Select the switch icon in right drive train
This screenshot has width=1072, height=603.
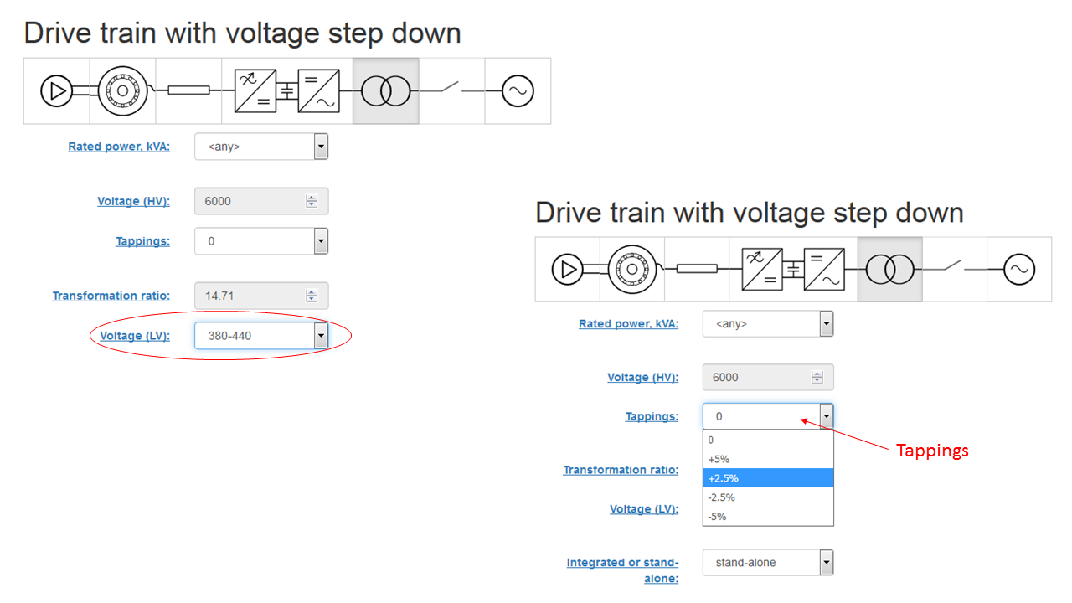955,270
